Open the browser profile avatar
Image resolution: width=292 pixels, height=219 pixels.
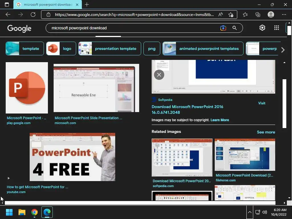(271, 15)
